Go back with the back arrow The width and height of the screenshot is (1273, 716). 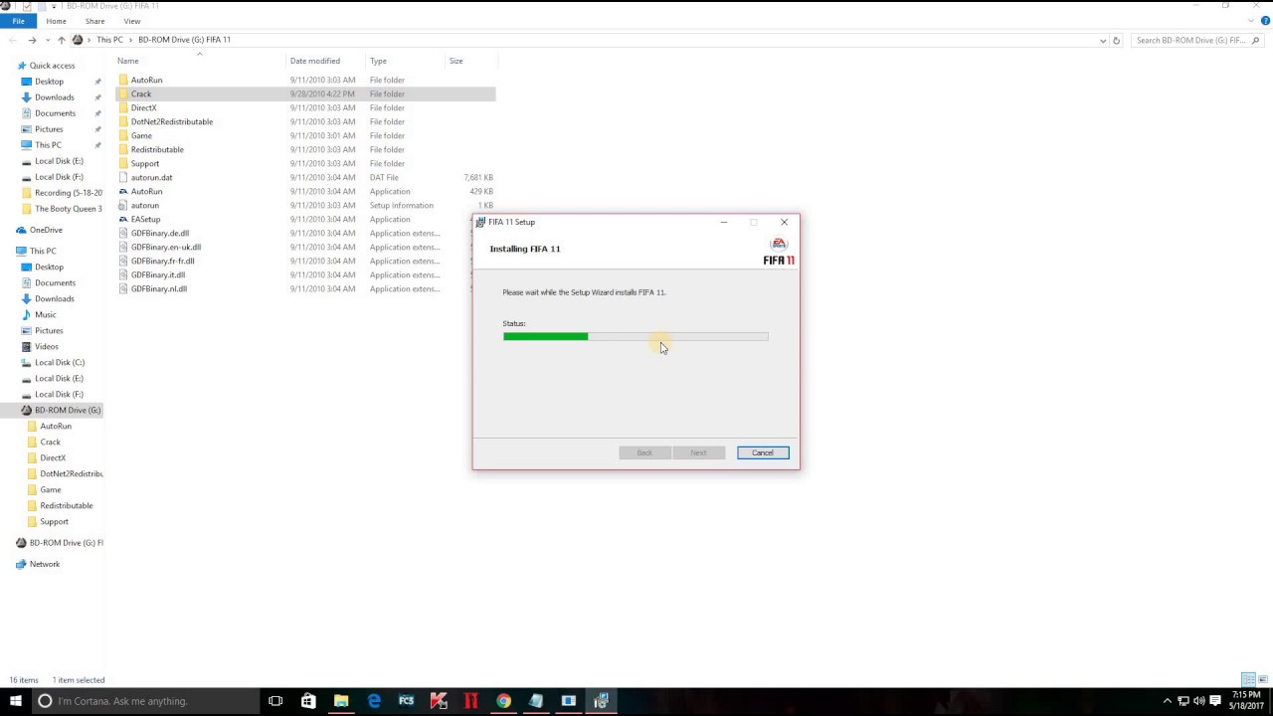click(x=13, y=40)
